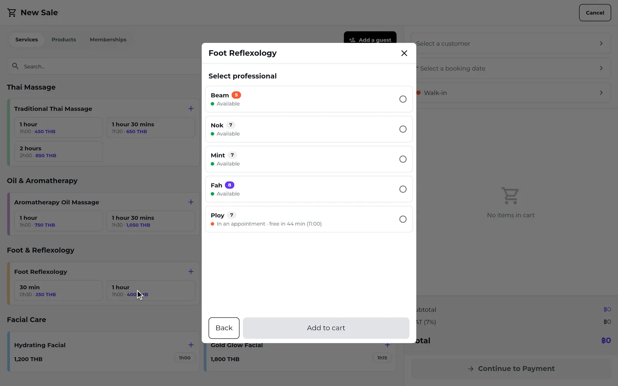Click the Walk-in chevron arrow
The height and width of the screenshot is (386, 618).
[601, 93]
